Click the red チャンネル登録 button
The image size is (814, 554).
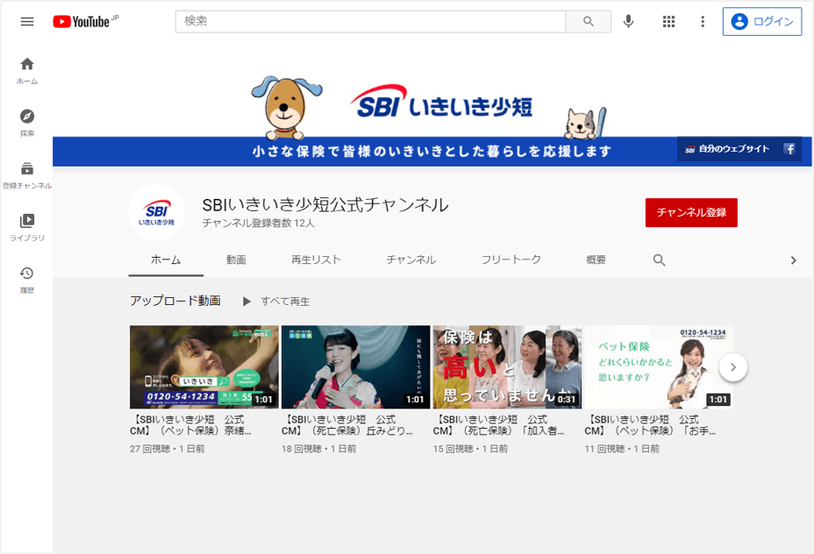[691, 212]
